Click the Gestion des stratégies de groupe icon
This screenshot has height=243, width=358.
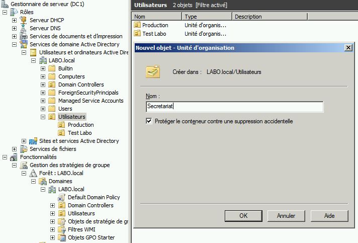[x=24, y=165]
